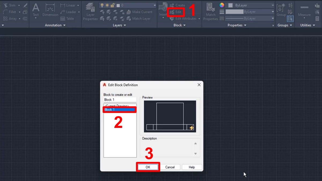Expand the Properties panel
The image size is (322, 181).
pyautogui.click(x=237, y=25)
